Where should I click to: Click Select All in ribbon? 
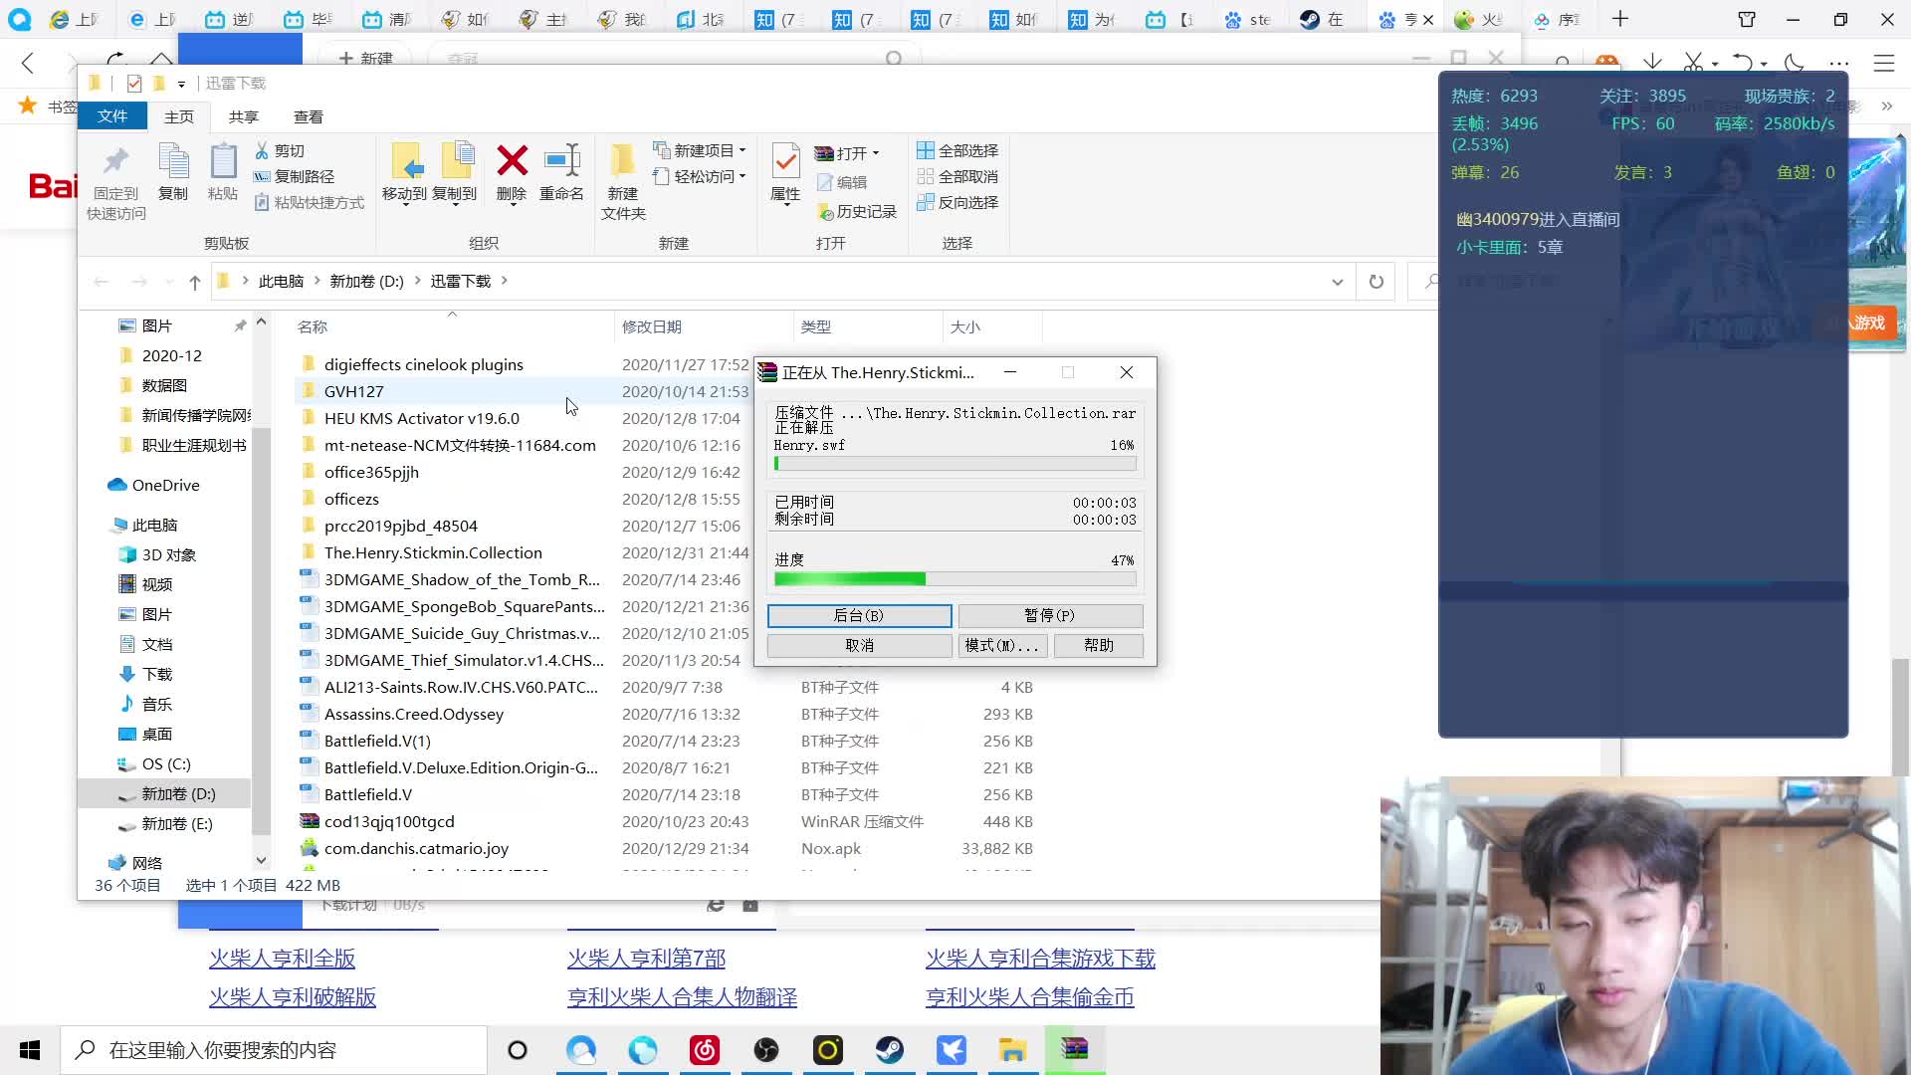[957, 150]
